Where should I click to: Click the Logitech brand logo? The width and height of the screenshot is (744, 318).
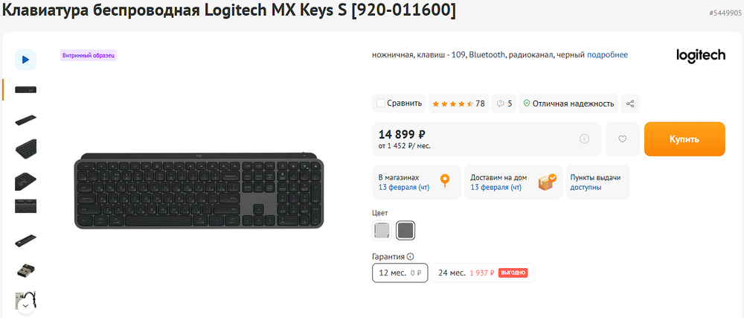click(x=700, y=56)
